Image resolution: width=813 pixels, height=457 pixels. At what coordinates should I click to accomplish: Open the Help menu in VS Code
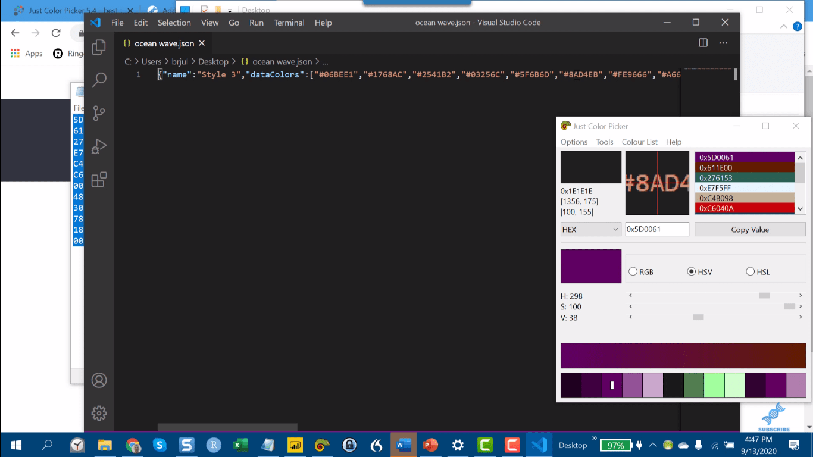(x=323, y=23)
